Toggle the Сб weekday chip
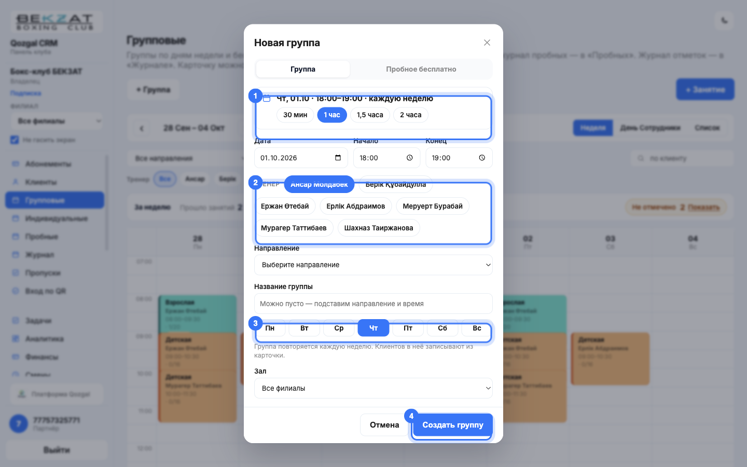The width and height of the screenshot is (747, 467). [442, 328]
